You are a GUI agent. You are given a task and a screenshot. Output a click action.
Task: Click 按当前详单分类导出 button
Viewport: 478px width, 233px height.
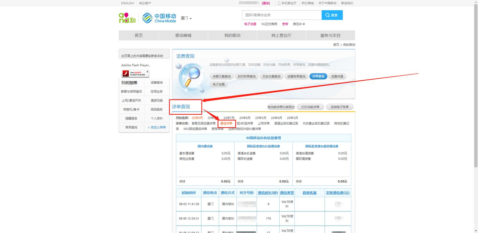(x=281, y=107)
